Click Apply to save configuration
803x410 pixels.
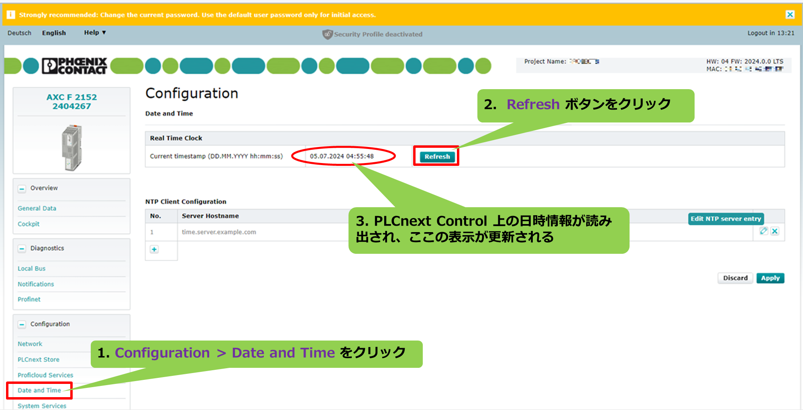pyautogui.click(x=770, y=278)
